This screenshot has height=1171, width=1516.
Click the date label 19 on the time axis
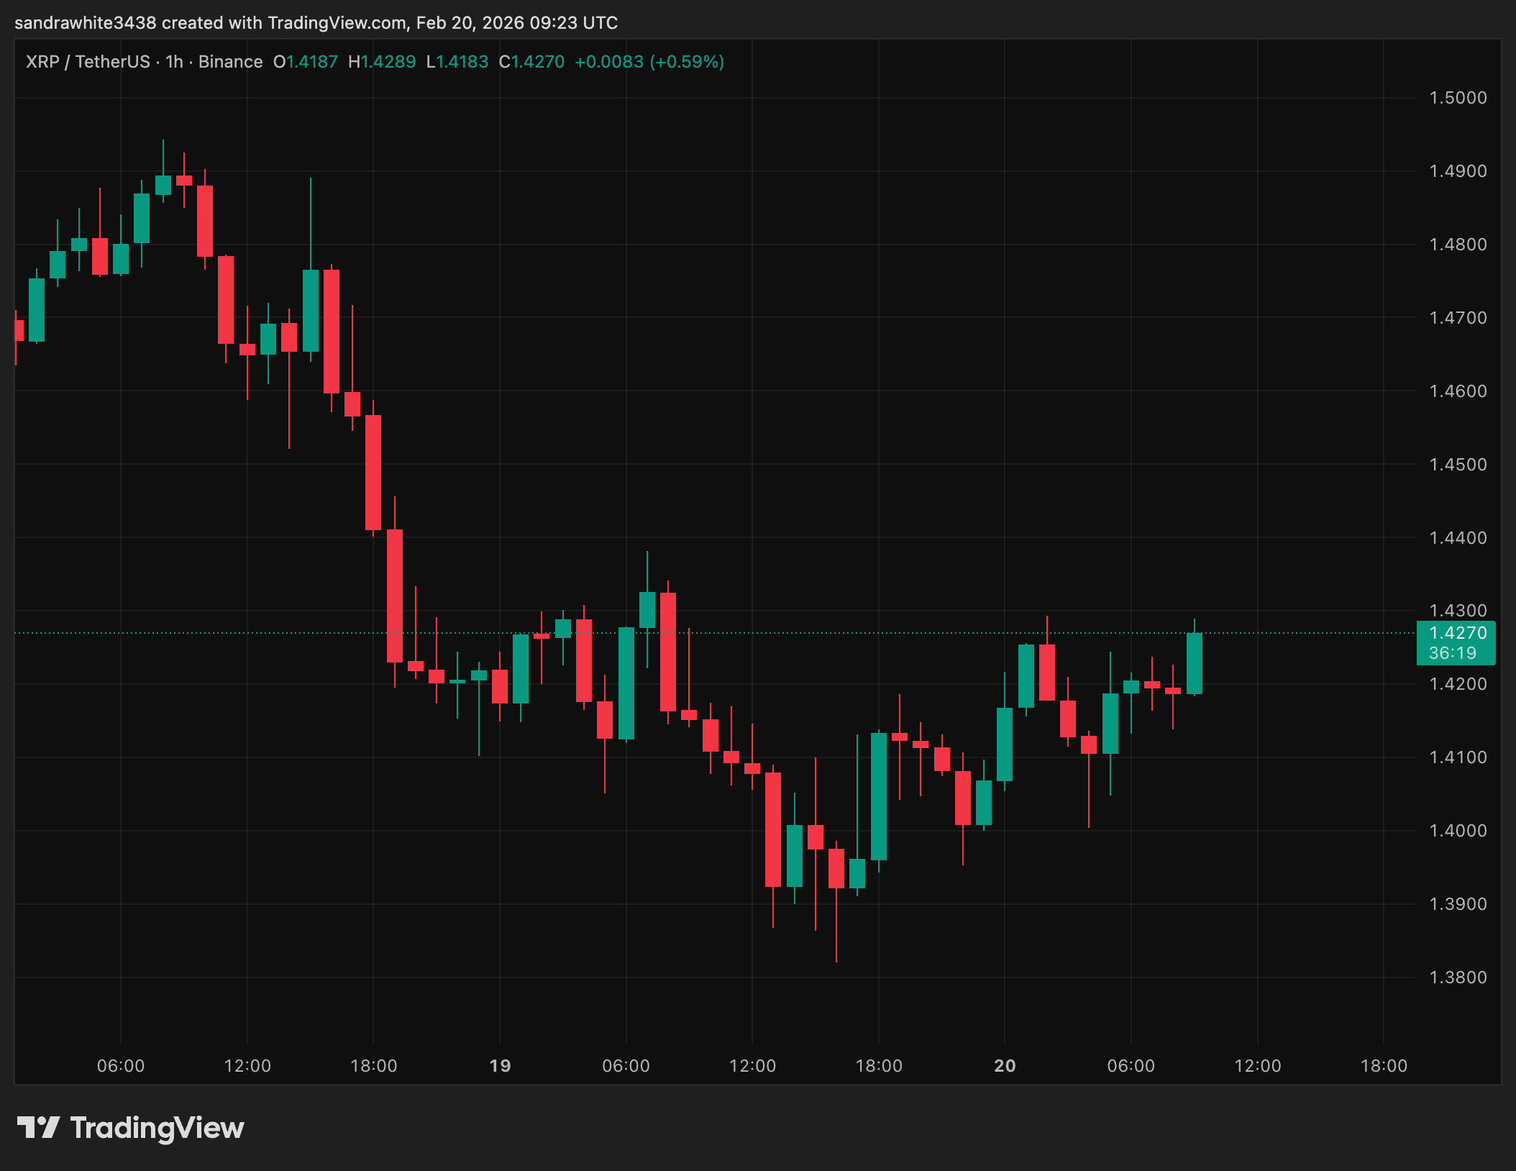pos(500,1066)
